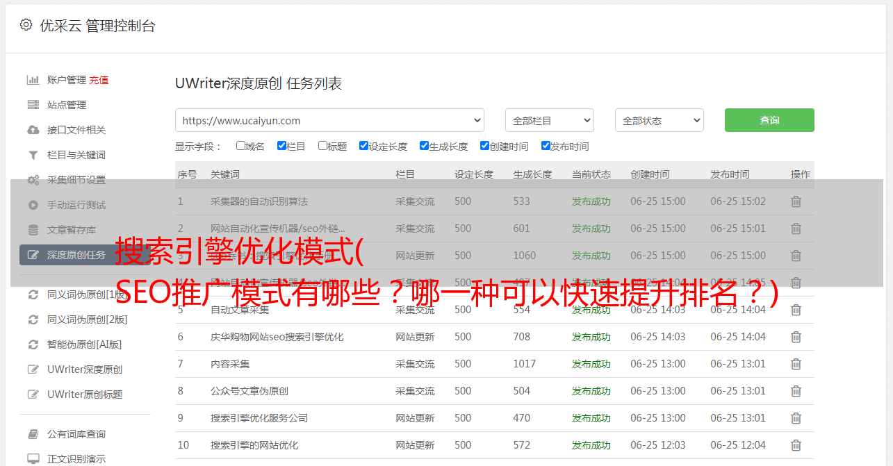This screenshot has width=893, height=466.
Task: Toggle the 创建时间 checkbox
Action: coord(484,146)
